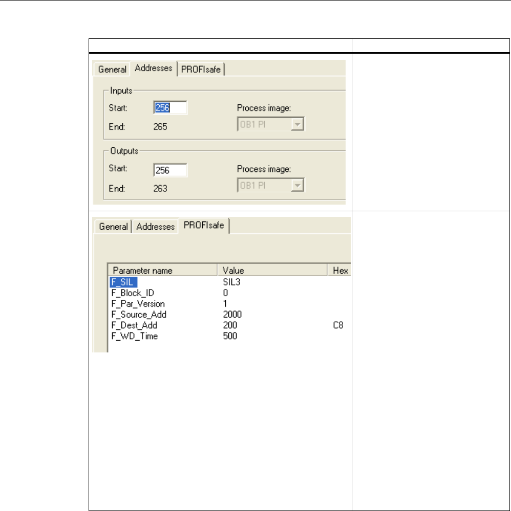Select the F_Source_Add parameter
Screen dimensions: 511x511
pyautogui.click(x=139, y=315)
